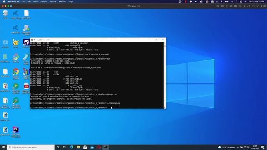This screenshot has height=150, width=267.
Task: Click the line 'cd contas_a_receber' in the prompt
Action: [98, 54]
